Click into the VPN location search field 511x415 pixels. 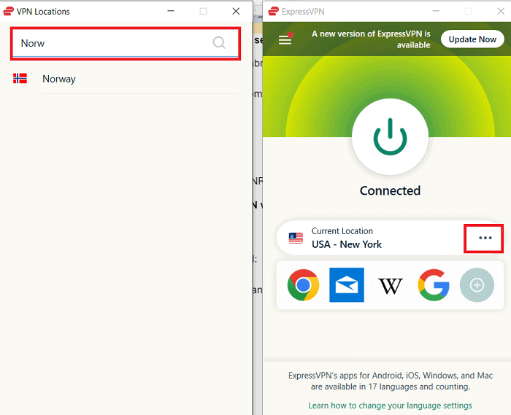[109, 43]
